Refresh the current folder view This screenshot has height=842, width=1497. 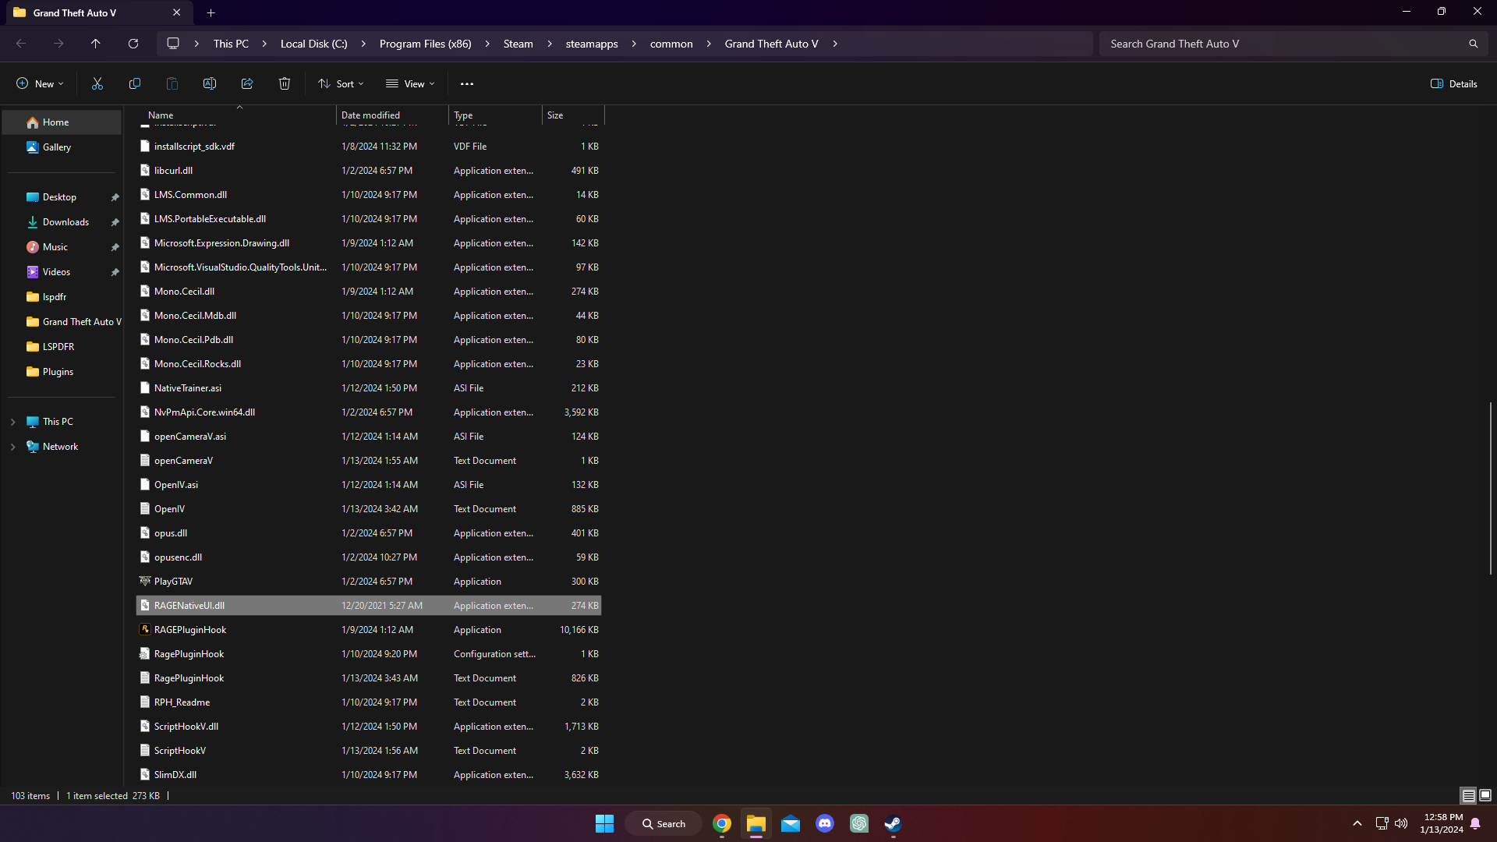133,44
